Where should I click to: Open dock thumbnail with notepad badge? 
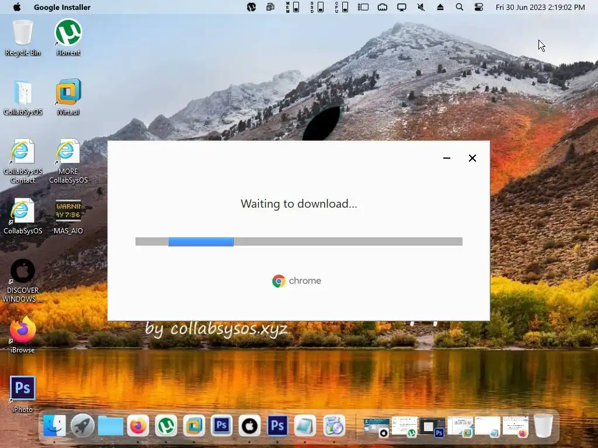[x=488, y=427]
